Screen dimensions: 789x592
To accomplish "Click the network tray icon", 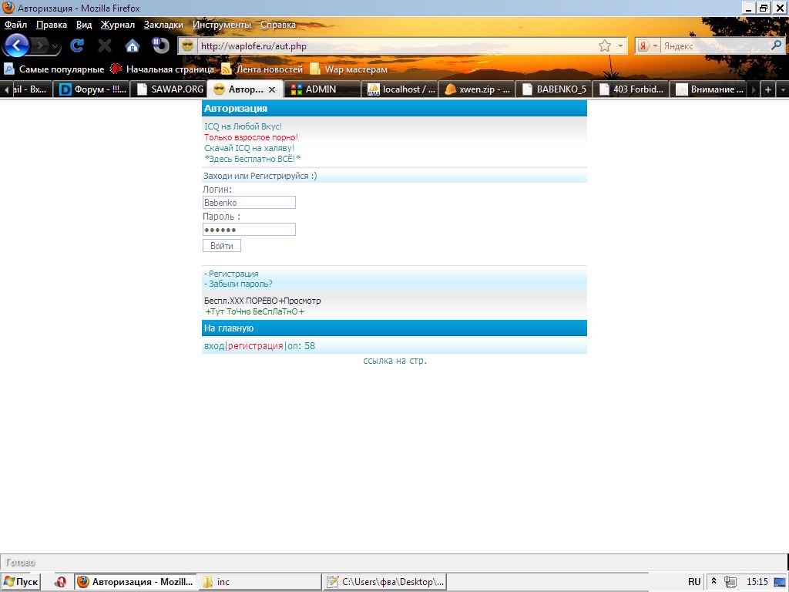I will coord(730,582).
